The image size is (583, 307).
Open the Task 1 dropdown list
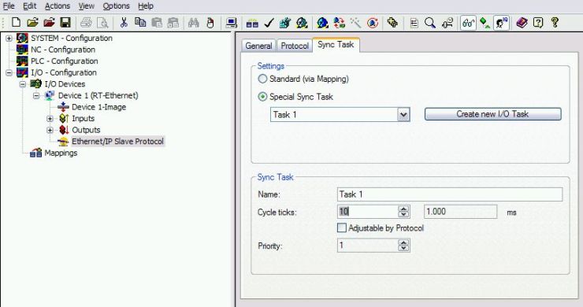[x=403, y=114]
